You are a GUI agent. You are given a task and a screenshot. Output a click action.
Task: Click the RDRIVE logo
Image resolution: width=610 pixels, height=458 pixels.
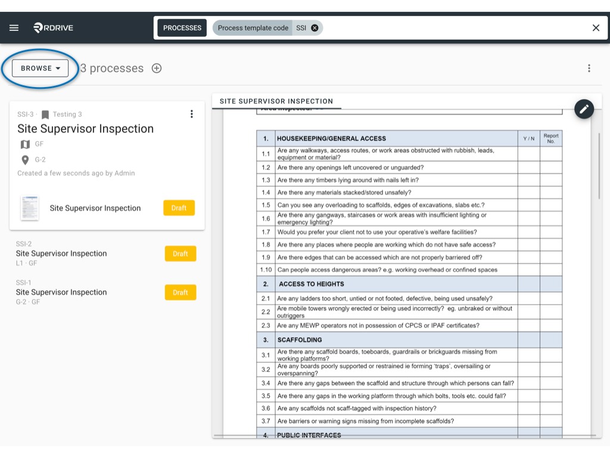[53, 27]
